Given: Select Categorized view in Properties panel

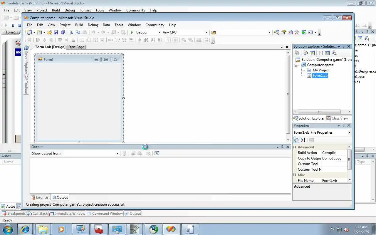Looking at the screenshot, I should pos(296,140).
